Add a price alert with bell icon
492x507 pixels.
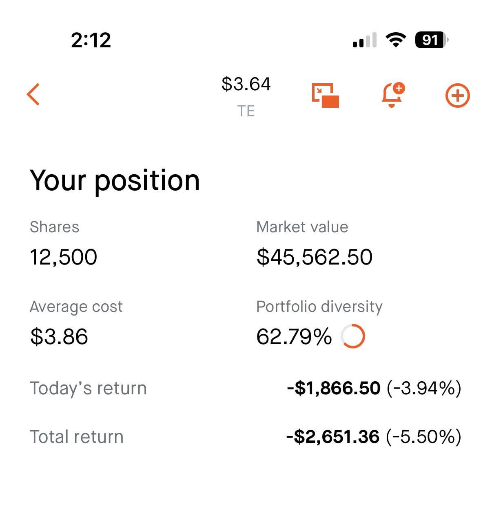tap(392, 95)
